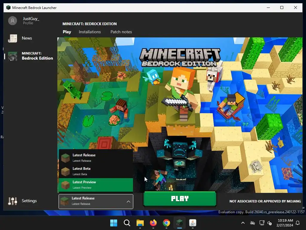Screen dimensions: 306x230
Task: Maximize the Minecraft Bedrock Launcher window
Action: 281,7
